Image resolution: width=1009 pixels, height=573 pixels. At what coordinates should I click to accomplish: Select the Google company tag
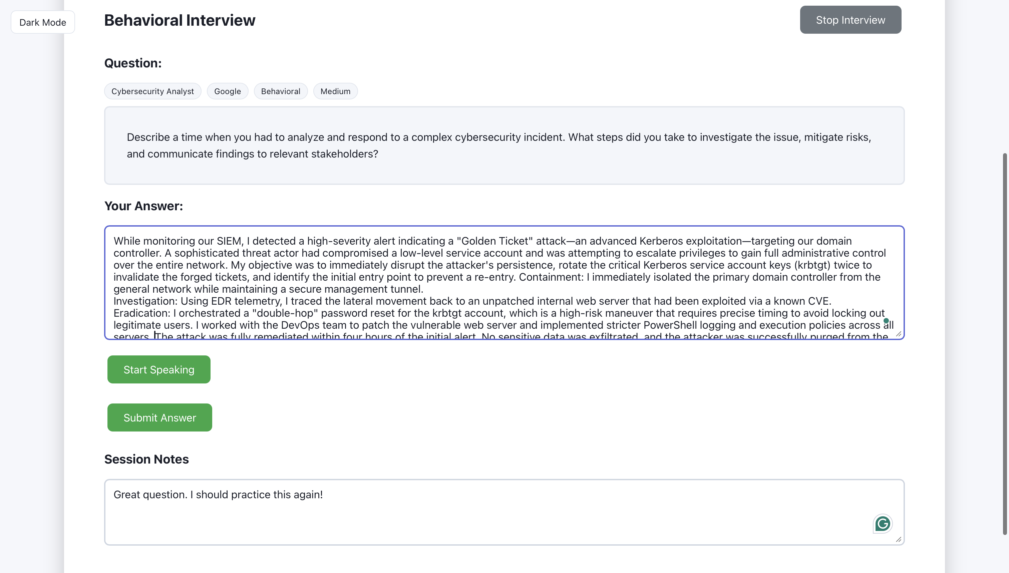point(227,91)
